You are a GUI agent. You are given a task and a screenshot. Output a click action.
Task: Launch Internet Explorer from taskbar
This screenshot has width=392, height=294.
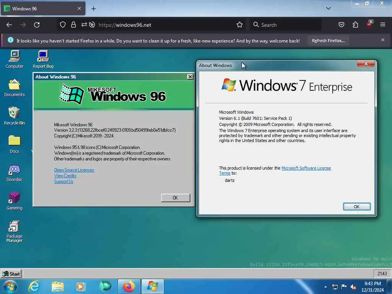click(x=34, y=286)
